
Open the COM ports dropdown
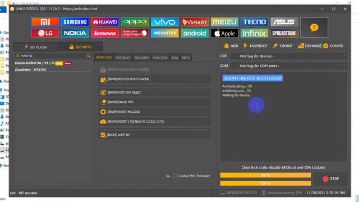coord(289,66)
